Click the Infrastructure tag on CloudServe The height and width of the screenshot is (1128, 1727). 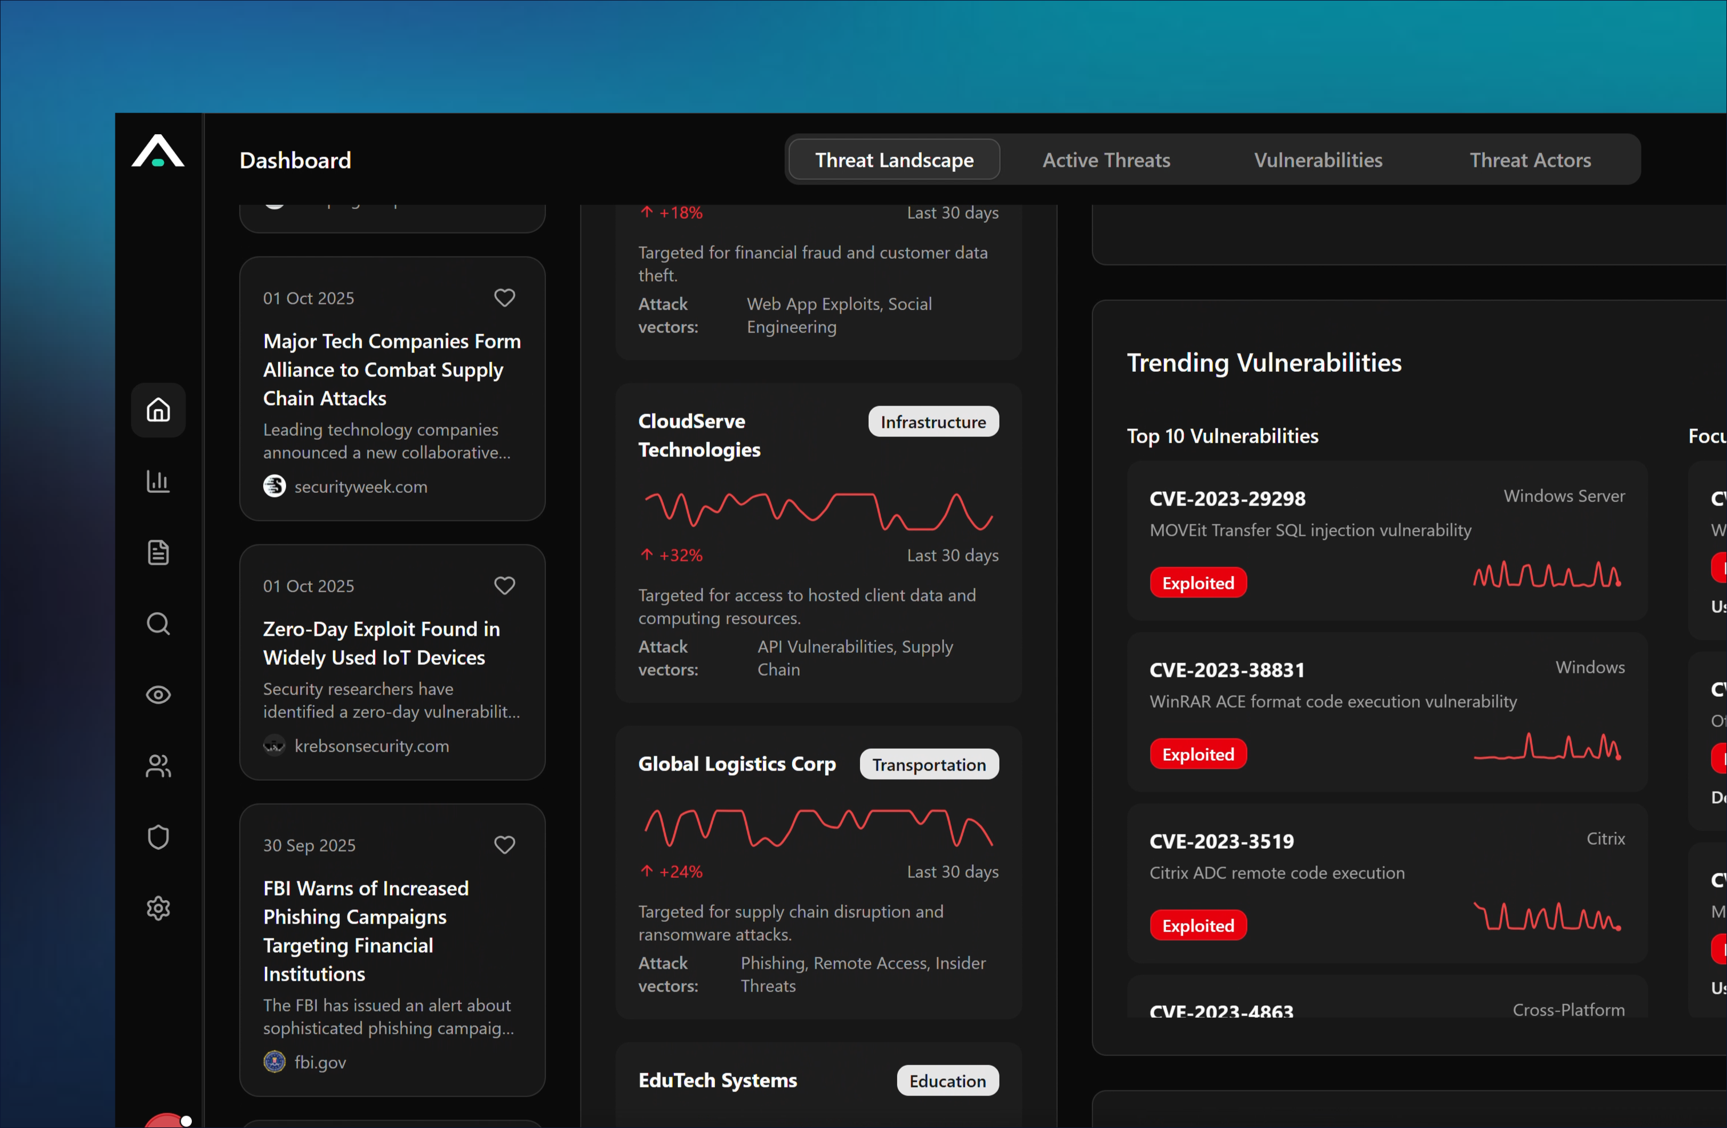click(933, 422)
